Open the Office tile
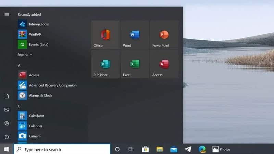The width and height of the screenshot is (274, 154). (105, 35)
